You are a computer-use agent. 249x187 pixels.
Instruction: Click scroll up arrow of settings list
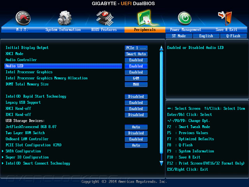[161, 48]
